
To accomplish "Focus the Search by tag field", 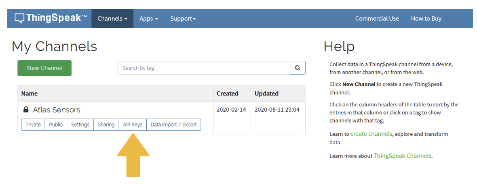I will coord(204,68).
